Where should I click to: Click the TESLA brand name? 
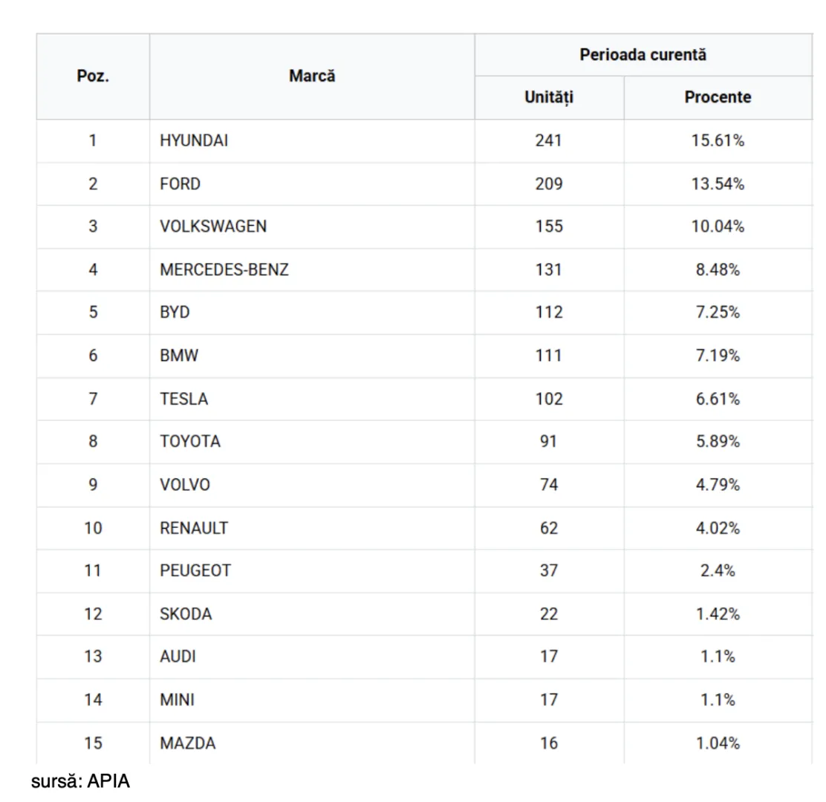183,399
